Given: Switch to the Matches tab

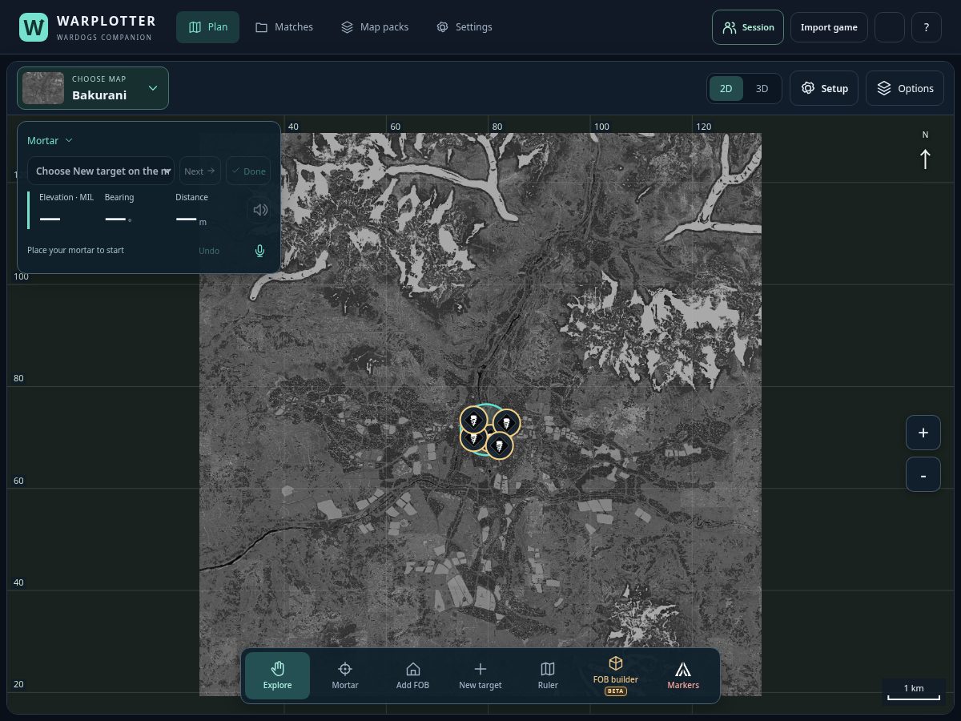Looking at the screenshot, I should [284, 27].
